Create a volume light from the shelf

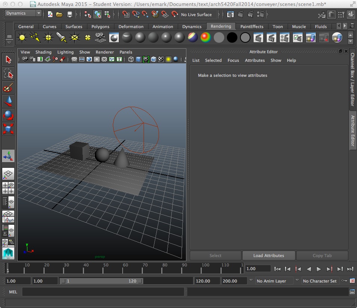pos(88,37)
